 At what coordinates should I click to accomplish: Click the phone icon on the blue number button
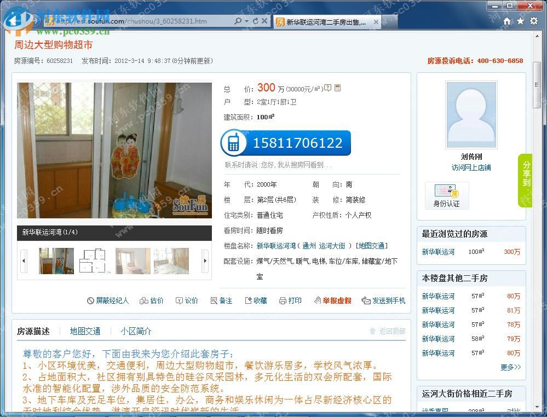pyautogui.click(x=234, y=143)
